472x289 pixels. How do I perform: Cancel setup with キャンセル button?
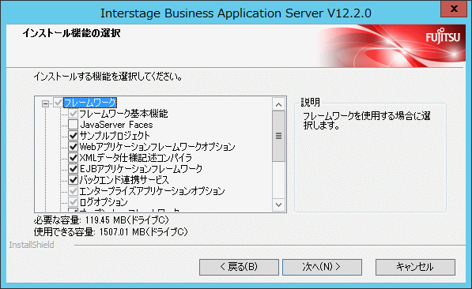[x=415, y=267]
